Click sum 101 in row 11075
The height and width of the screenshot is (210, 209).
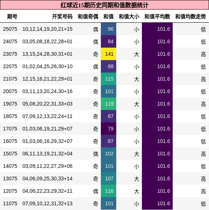[x=109, y=203]
